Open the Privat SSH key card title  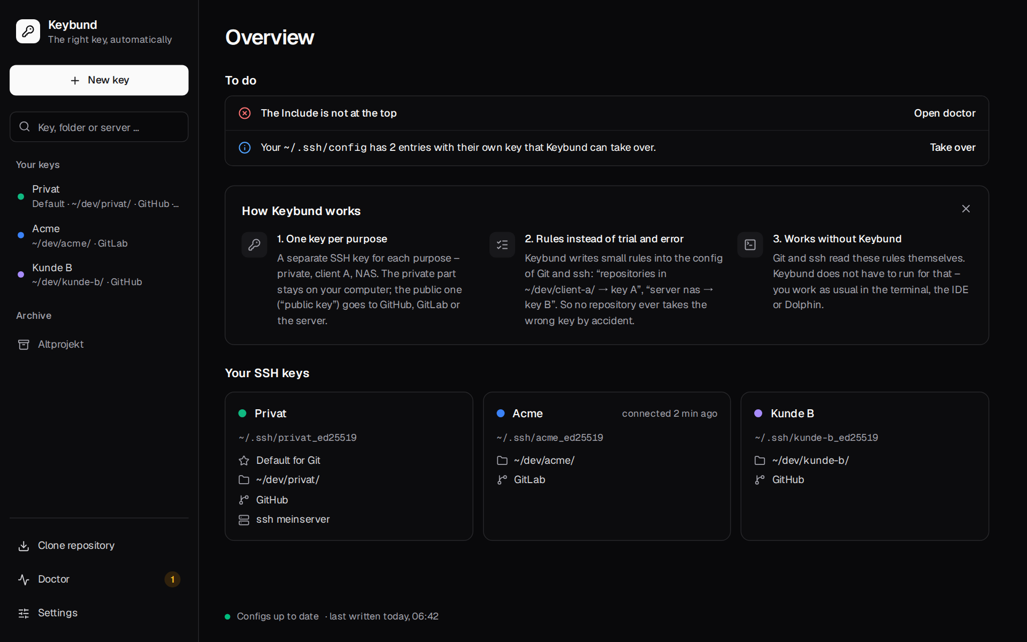point(270,414)
